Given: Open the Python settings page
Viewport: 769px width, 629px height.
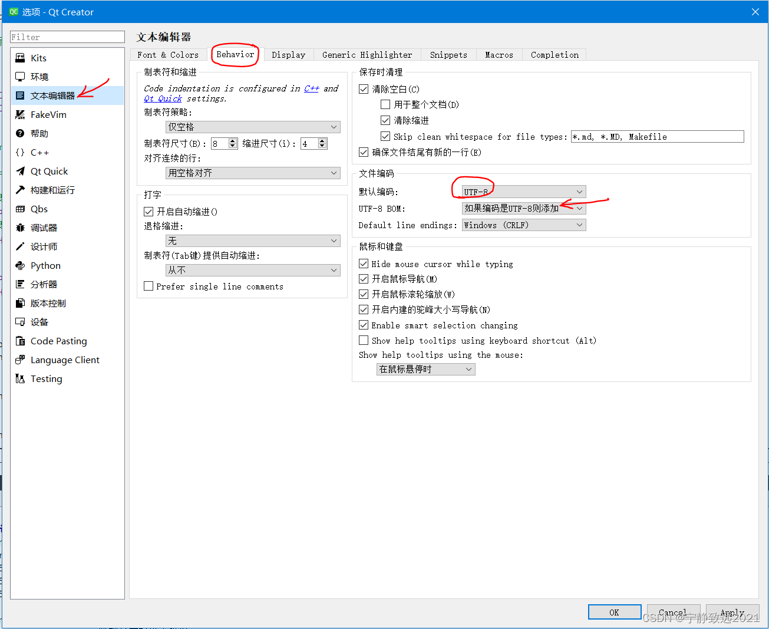Looking at the screenshot, I should pyautogui.click(x=45, y=265).
